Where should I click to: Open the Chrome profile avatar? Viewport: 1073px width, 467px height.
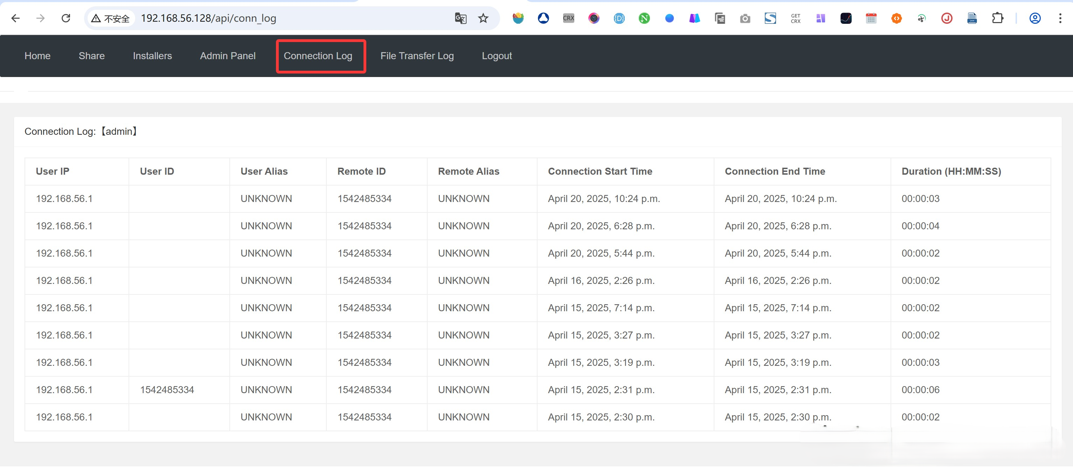pos(1035,18)
